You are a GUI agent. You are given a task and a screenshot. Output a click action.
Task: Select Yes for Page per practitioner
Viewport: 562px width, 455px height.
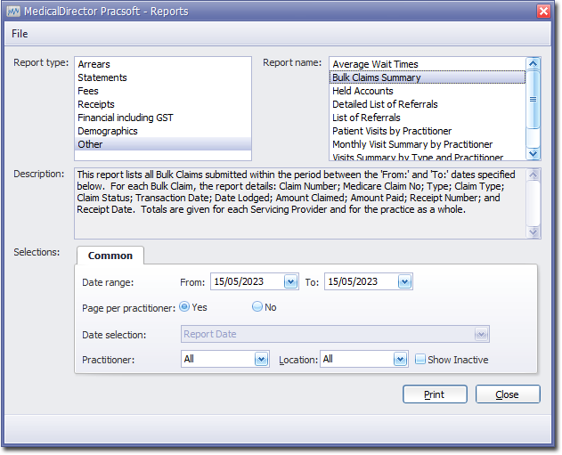(x=184, y=307)
